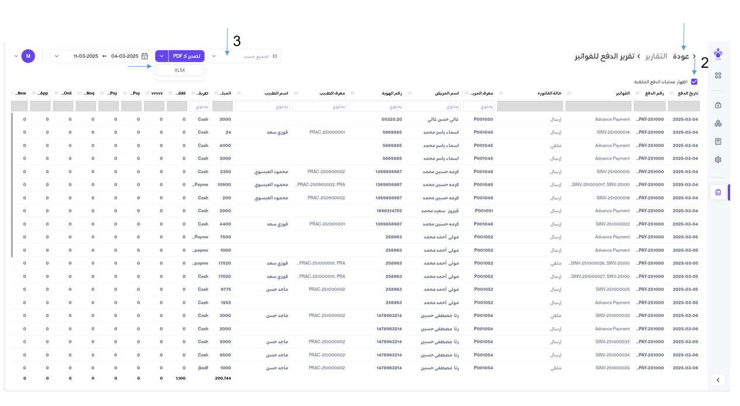
Task: Uncheck اظهار عمليات الدفع الملغية checkbox
Action: 694,82
